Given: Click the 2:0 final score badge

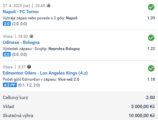Looking at the screenshot, I should point(7,24).
